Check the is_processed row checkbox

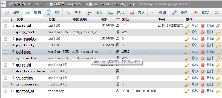point(5,85)
